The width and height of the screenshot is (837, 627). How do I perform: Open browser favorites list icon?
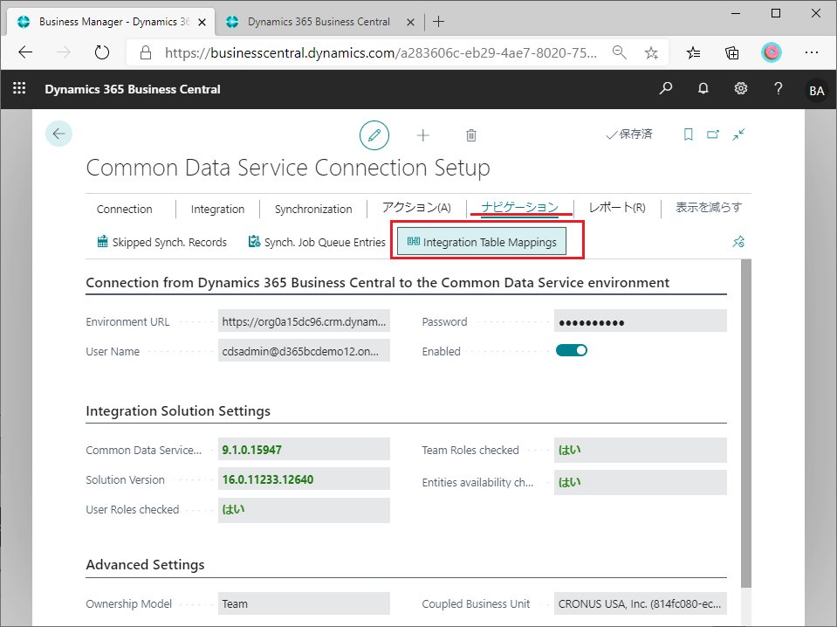click(x=693, y=52)
